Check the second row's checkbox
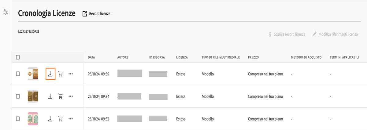Screen dimensions: 367x130 (x=18, y=96)
